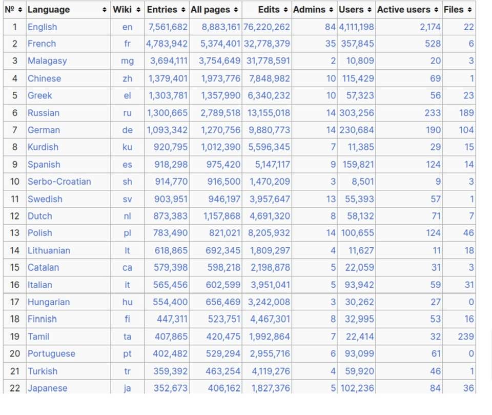Open Tamil files count 239
This screenshot has width=492, height=415.
click(466, 337)
